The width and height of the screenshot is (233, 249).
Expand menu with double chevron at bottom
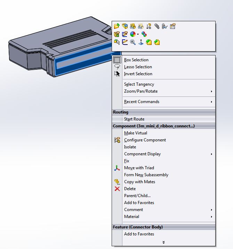[x=163, y=242]
